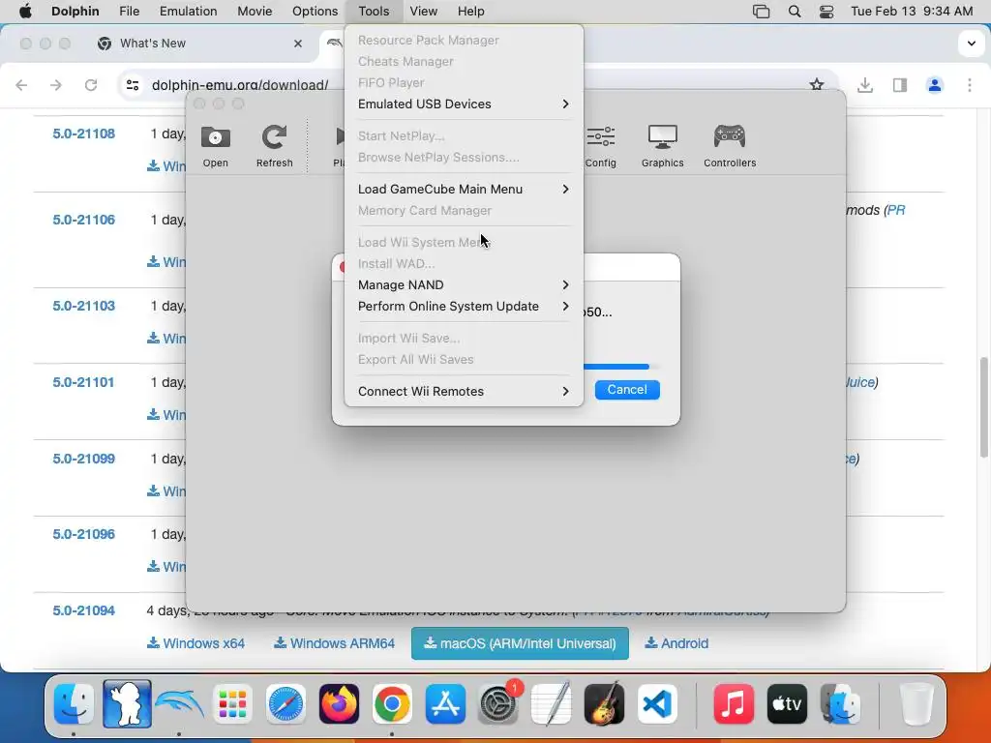This screenshot has height=743, width=991.
Task: Open version 5.0-21103 link
Action: (83, 306)
